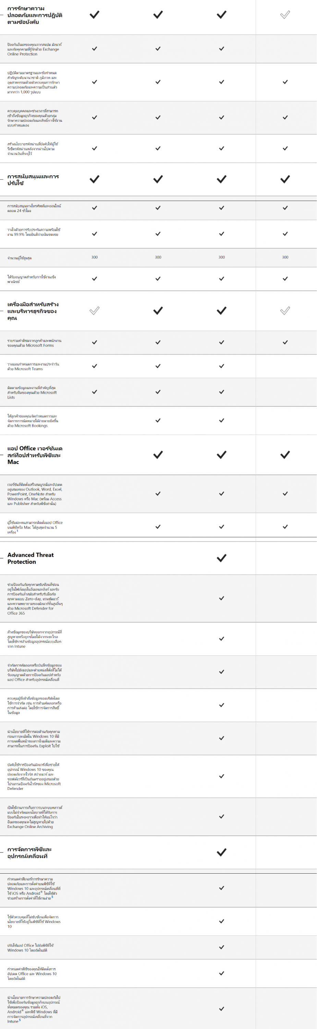Open footnote 5 after the final Intune row
This screenshot has height=1029, width=317.
[20, 1020]
